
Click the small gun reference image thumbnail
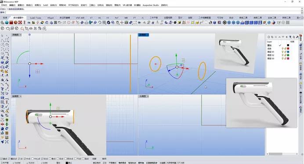point(236,53)
